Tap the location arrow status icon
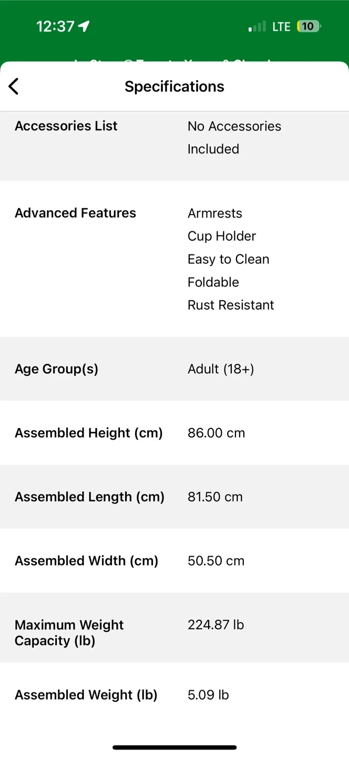This screenshot has width=349, height=757. (84, 26)
